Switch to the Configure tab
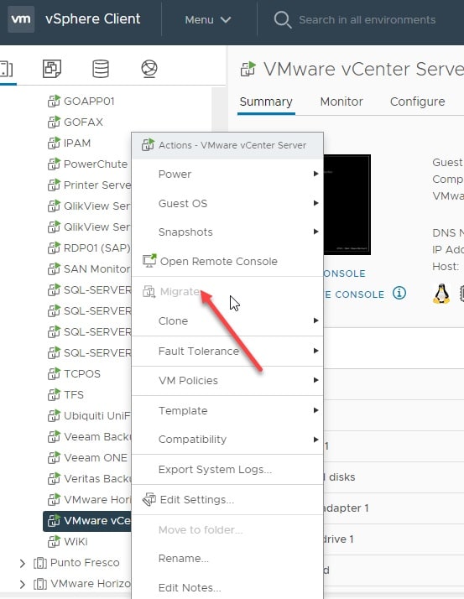464x599 pixels. pyautogui.click(x=417, y=102)
